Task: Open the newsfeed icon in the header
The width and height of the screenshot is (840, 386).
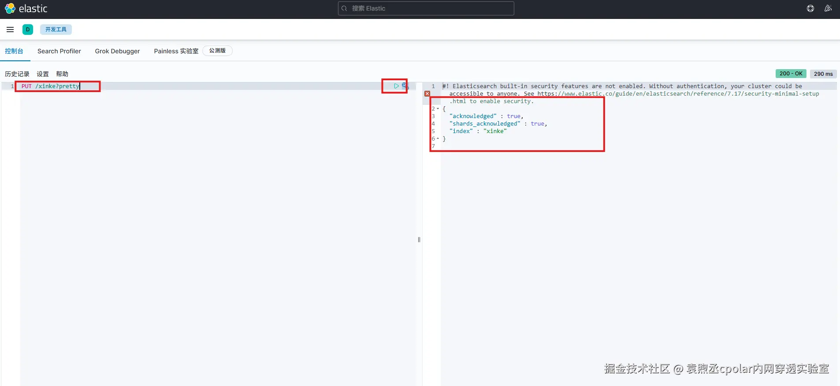Action: 828,8
